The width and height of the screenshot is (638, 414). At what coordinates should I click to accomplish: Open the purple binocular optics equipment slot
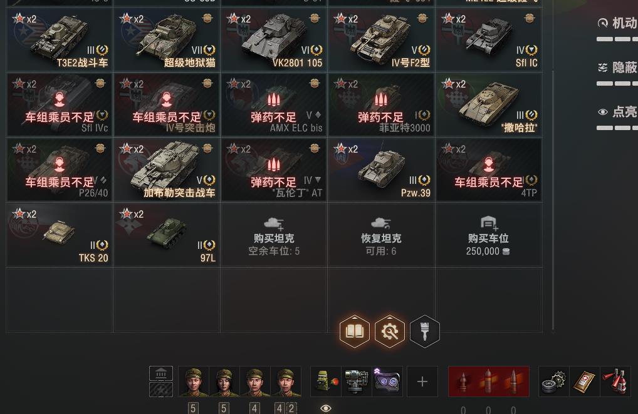[387, 381]
